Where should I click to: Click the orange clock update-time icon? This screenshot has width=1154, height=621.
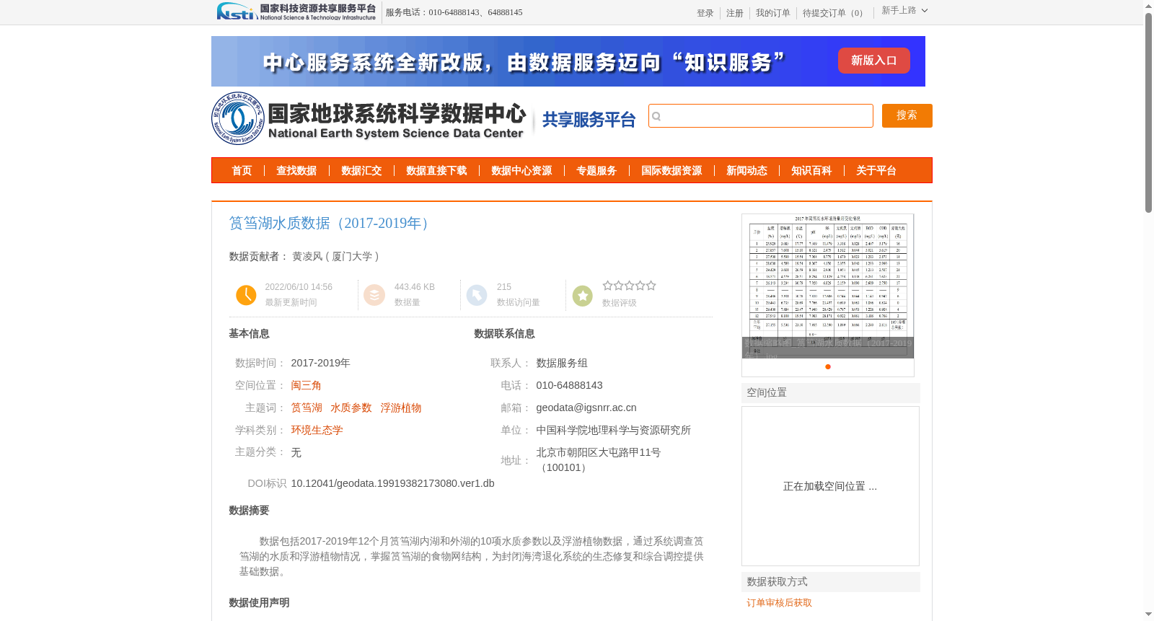tap(246, 295)
